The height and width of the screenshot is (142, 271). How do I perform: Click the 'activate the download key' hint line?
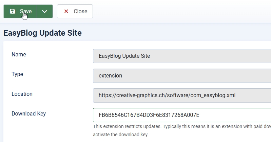(x=121, y=135)
